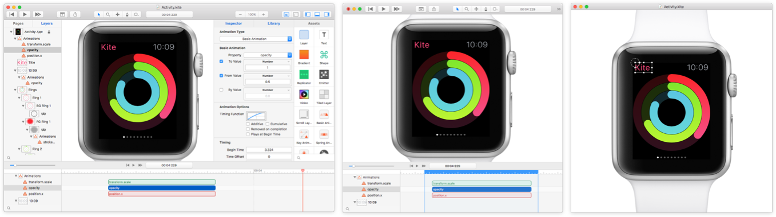776x217 pixels.
Task: Click the Text item in library
Action: coord(324,37)
